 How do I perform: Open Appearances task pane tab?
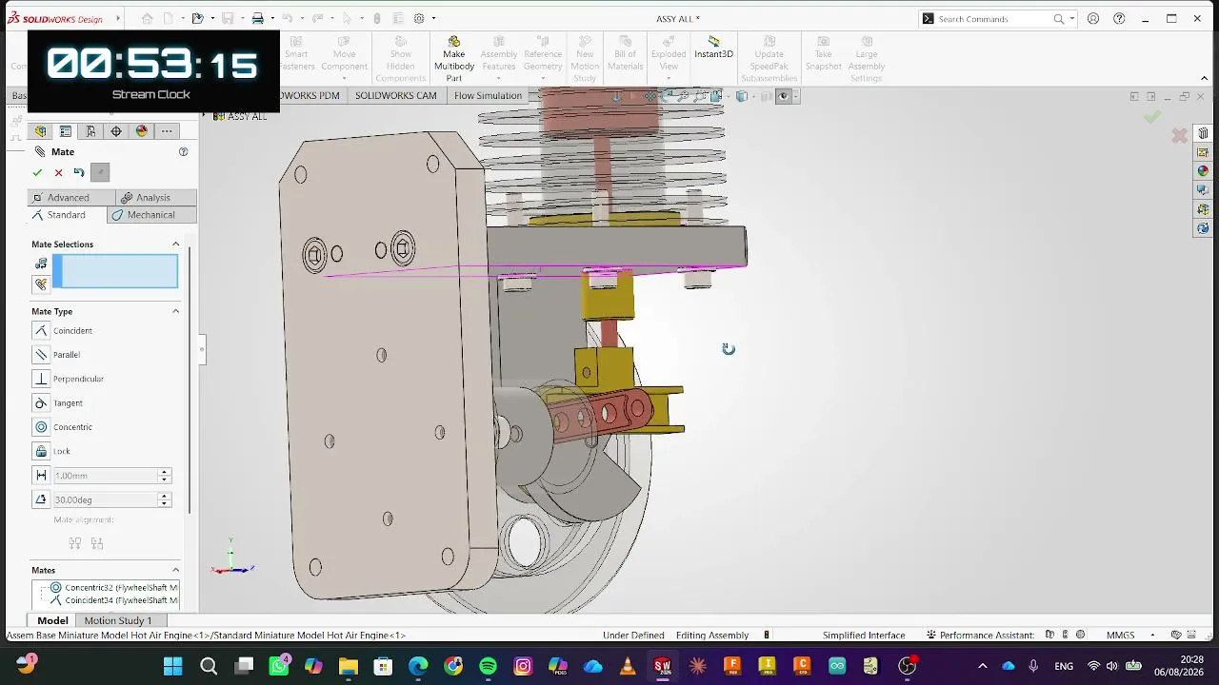click(1203, 171)
